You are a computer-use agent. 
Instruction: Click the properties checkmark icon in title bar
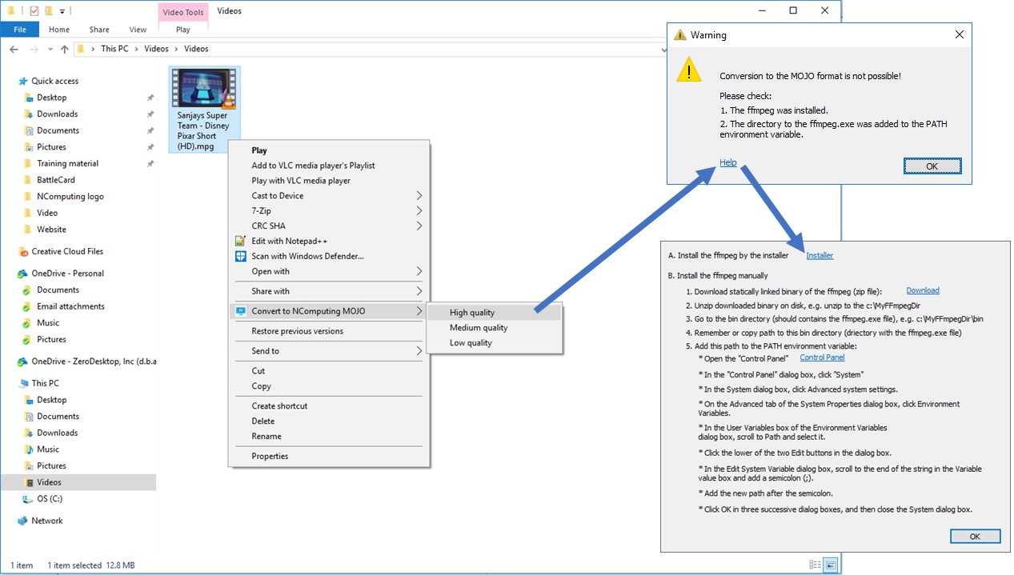click(x=34, y=11)
